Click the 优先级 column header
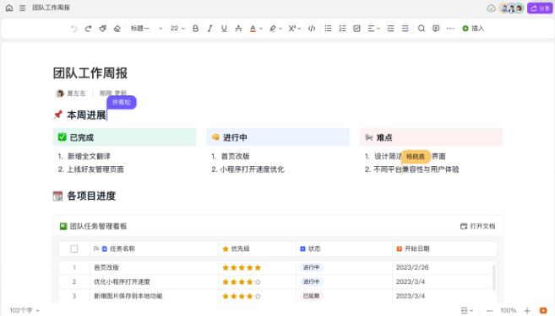The width and height of the screenshot is (555, 316). 258,249
